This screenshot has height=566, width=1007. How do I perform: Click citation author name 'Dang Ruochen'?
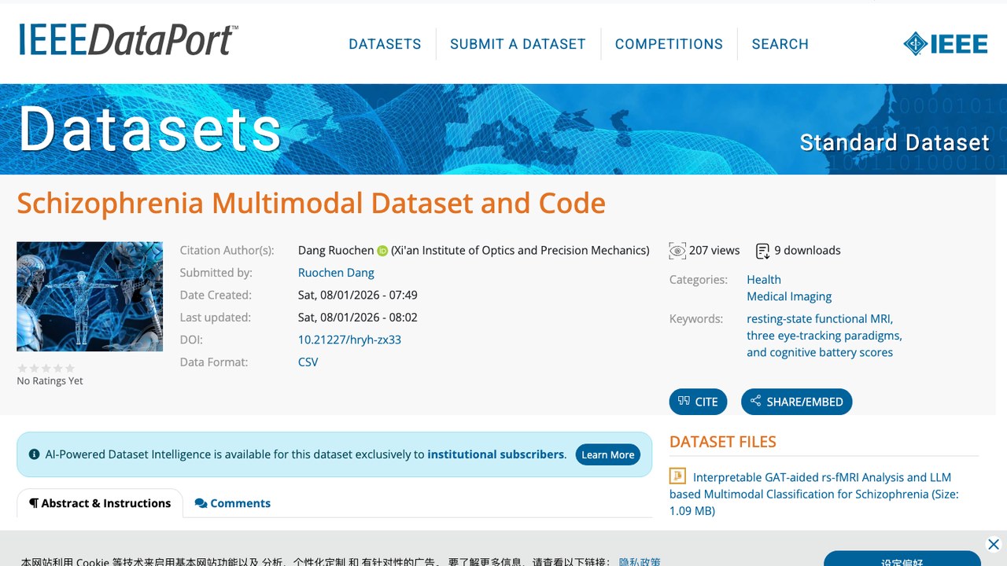(x=336, y=251)
